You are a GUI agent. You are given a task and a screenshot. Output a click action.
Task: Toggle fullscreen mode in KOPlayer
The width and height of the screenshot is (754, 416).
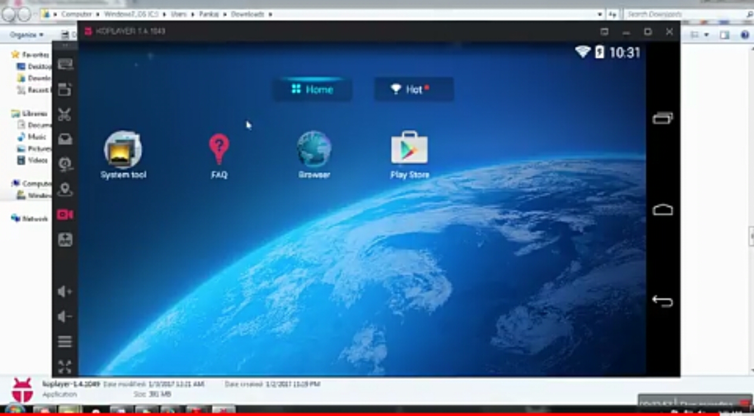pos(65,367)
